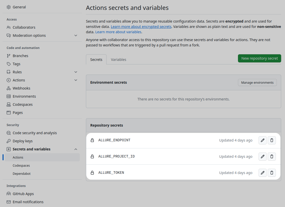The width and height of the screenshot is (285, 207).
Task: Edit the ALLURE_PROJECT_ID secret
Action: [262, 157]
